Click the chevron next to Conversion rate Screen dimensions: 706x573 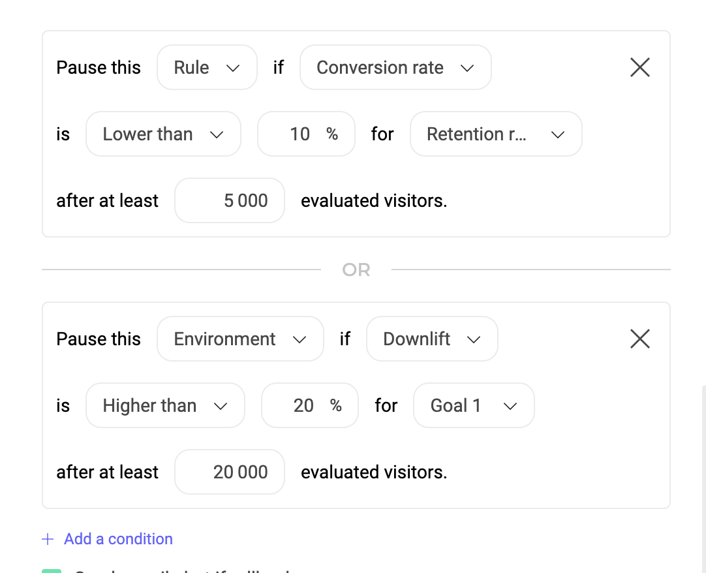click(467, 68)
